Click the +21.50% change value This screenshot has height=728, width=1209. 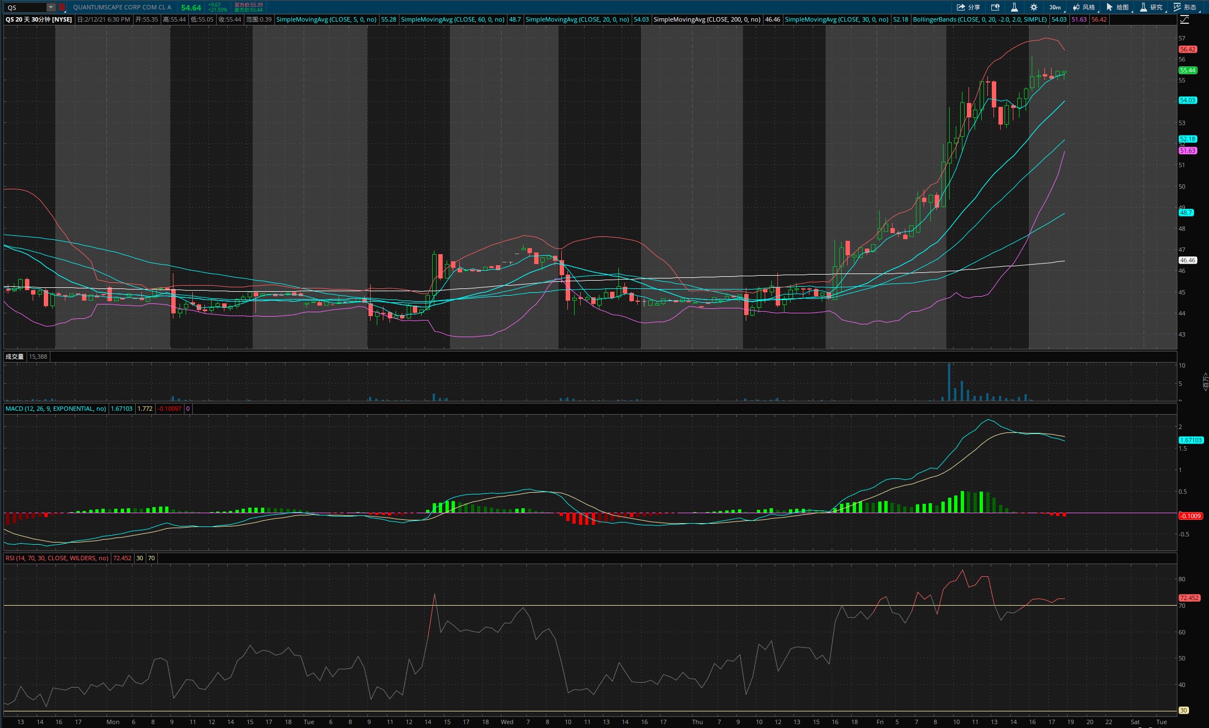[x=218, y=10]
